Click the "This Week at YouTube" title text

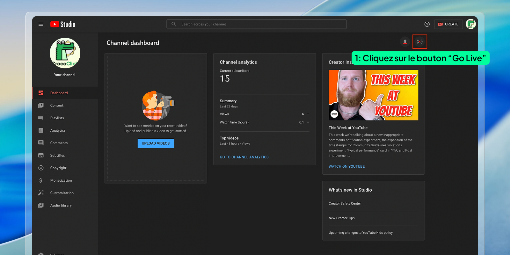pos(348,128)
